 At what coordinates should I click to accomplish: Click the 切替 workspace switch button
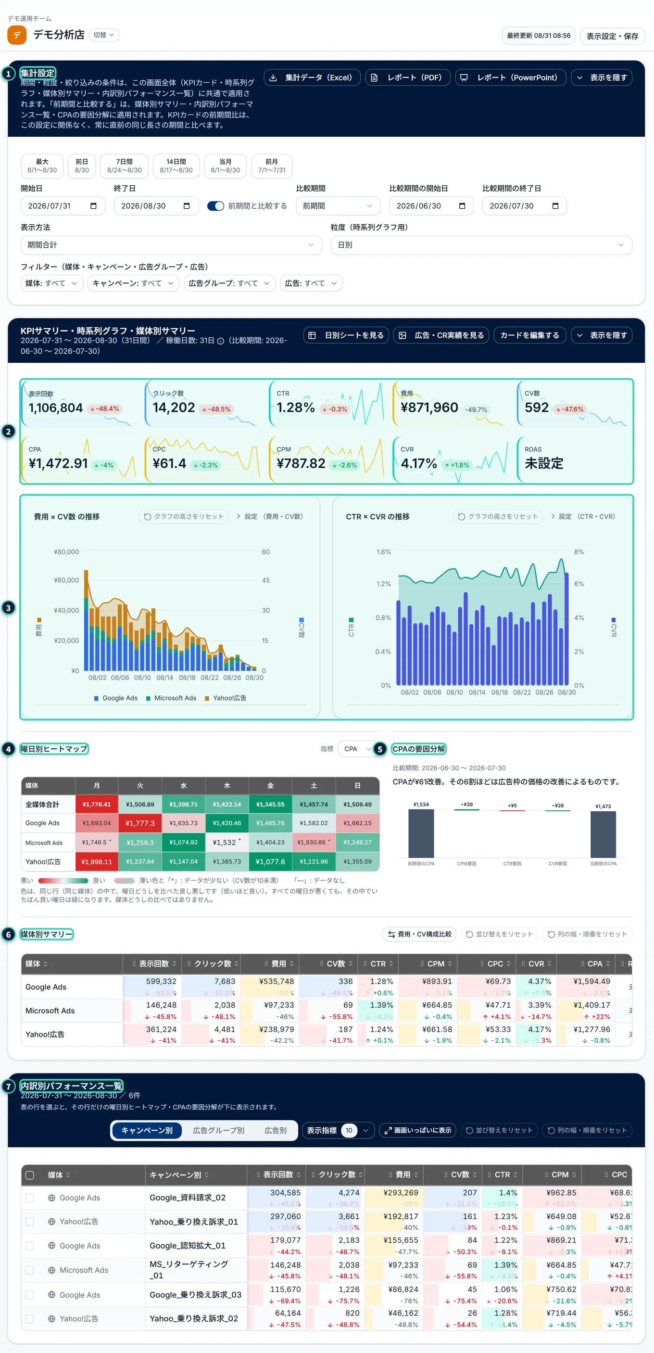[104, 35]
